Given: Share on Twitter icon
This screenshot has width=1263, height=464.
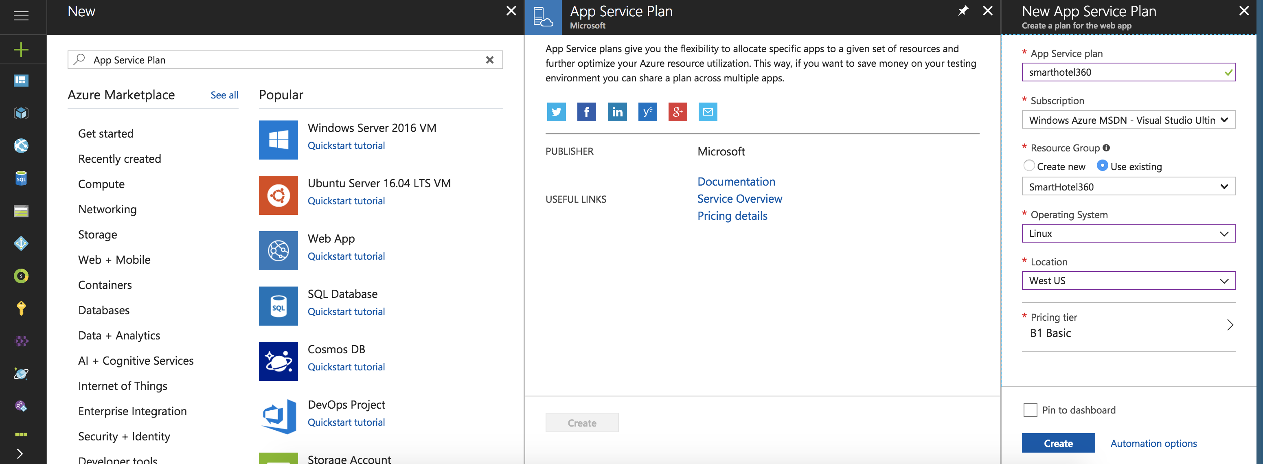Looking at the screenshot, I should click(556, 112).
